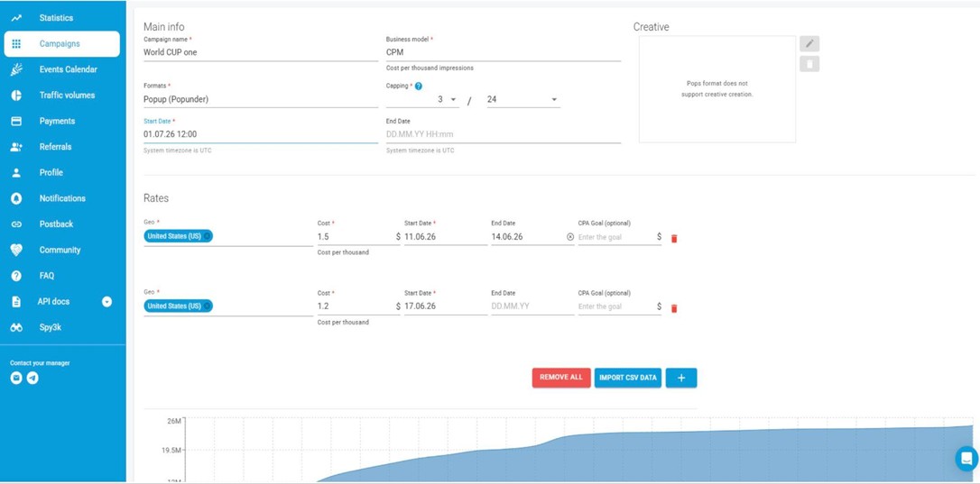This screenshot has height=484, width=980.
Task: Click the Events Calendar sidebar icon
Action: [17, 69]
